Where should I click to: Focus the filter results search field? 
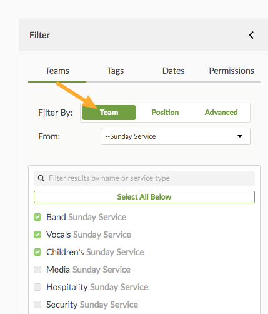tap(144, 178)
